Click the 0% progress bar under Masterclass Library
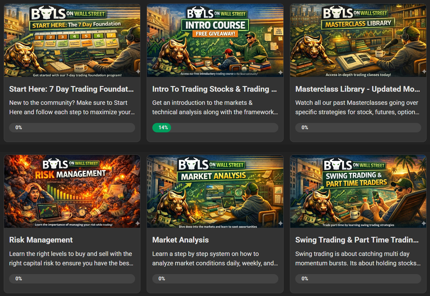This screenshot has height=296, width=430. pos(358,128)
